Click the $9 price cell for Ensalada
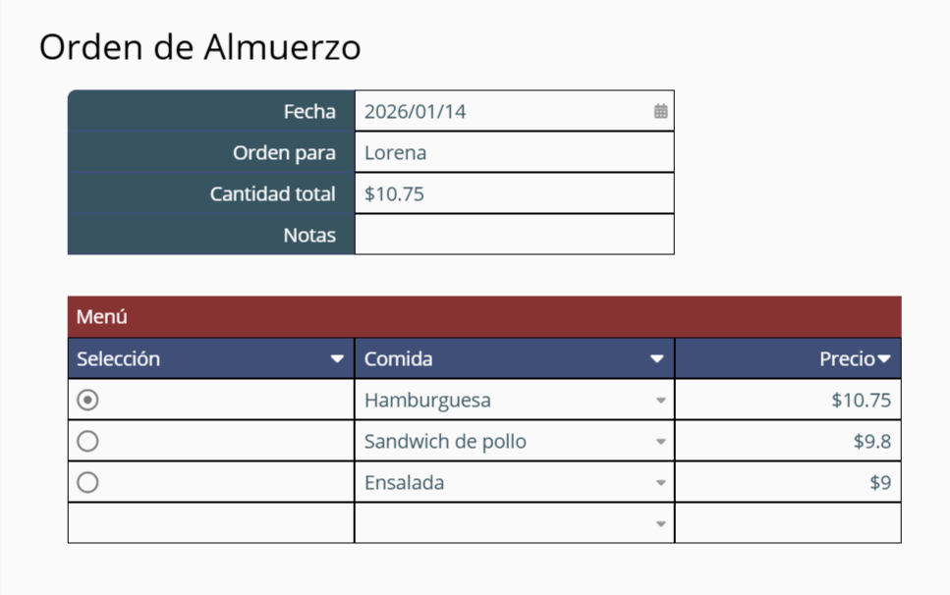Image resolution: width=950 pixels, height=595 pixels. coord(788,482)
